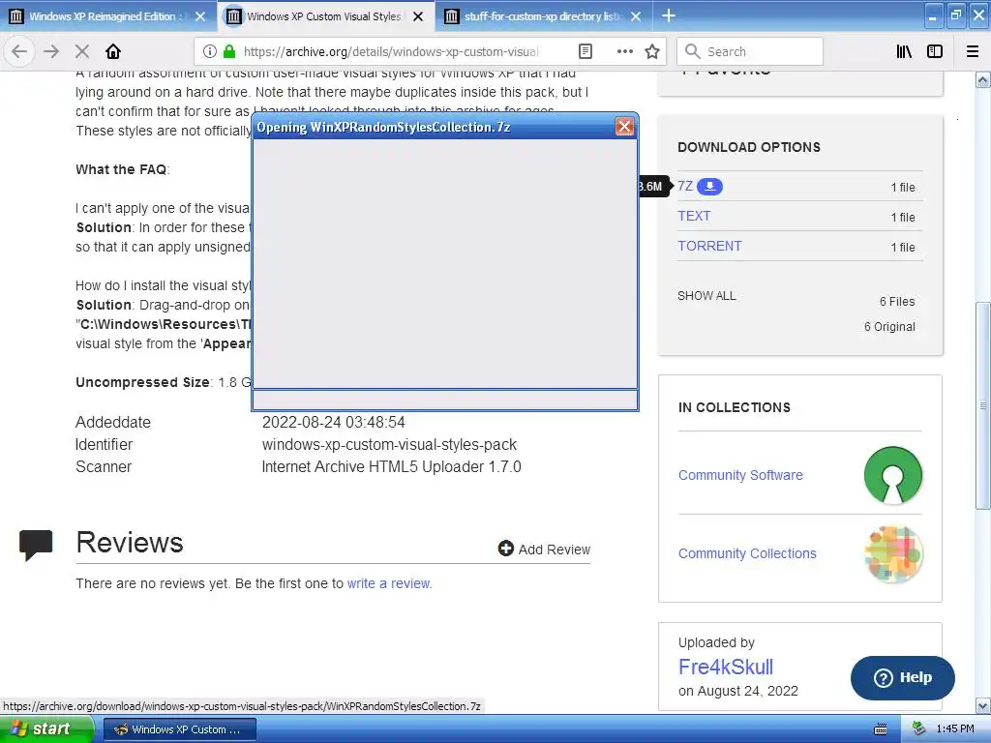Click the Addeddate value 2022-08-24 03:48:54
This screenshot has height=743, width=991.
(x=334, y=422)
